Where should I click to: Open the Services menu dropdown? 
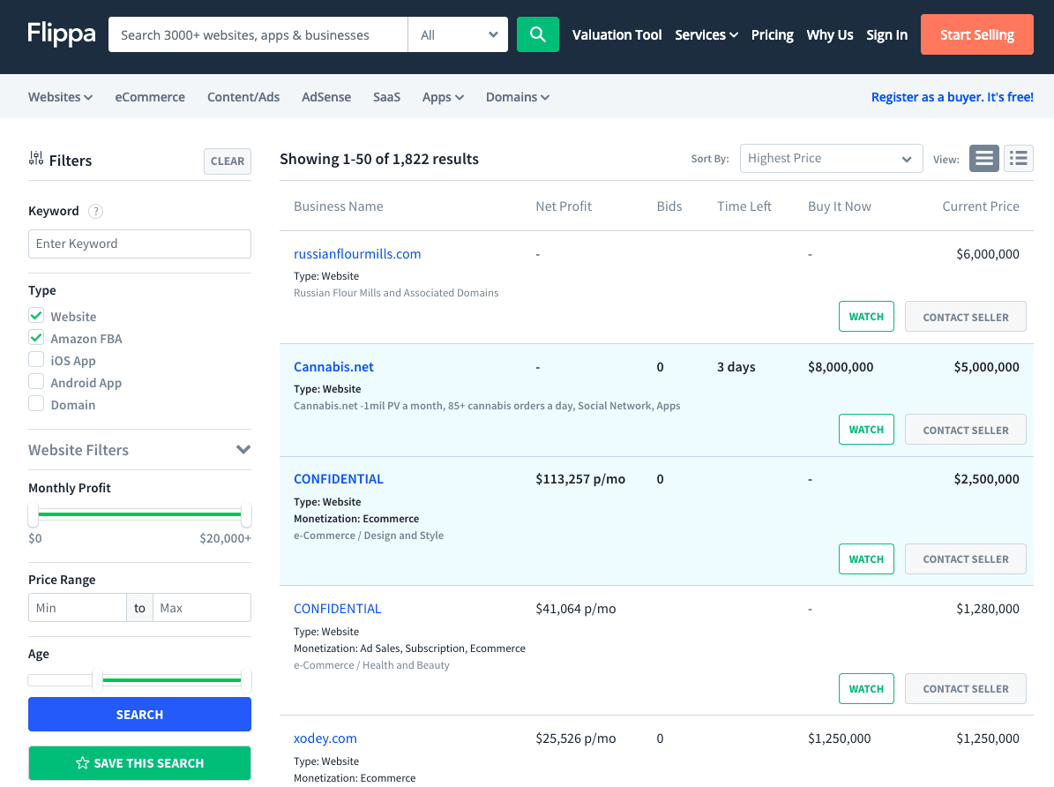pyautogui.click(x=706, y=35)
